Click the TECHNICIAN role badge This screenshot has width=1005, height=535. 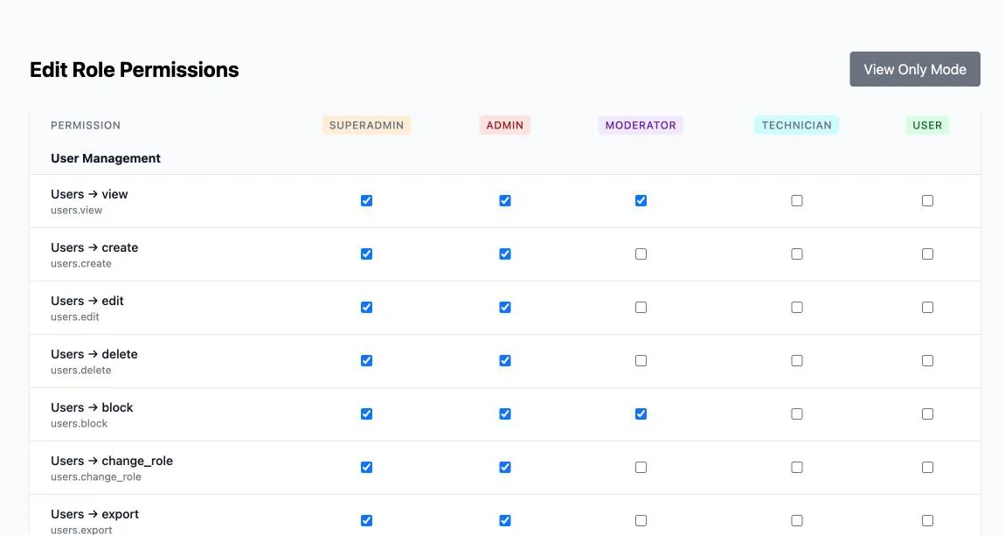click(797, 125)
